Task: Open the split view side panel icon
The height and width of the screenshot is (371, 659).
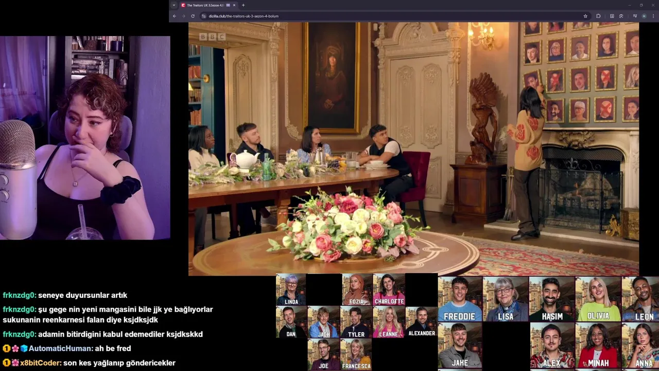Action: 612,16
